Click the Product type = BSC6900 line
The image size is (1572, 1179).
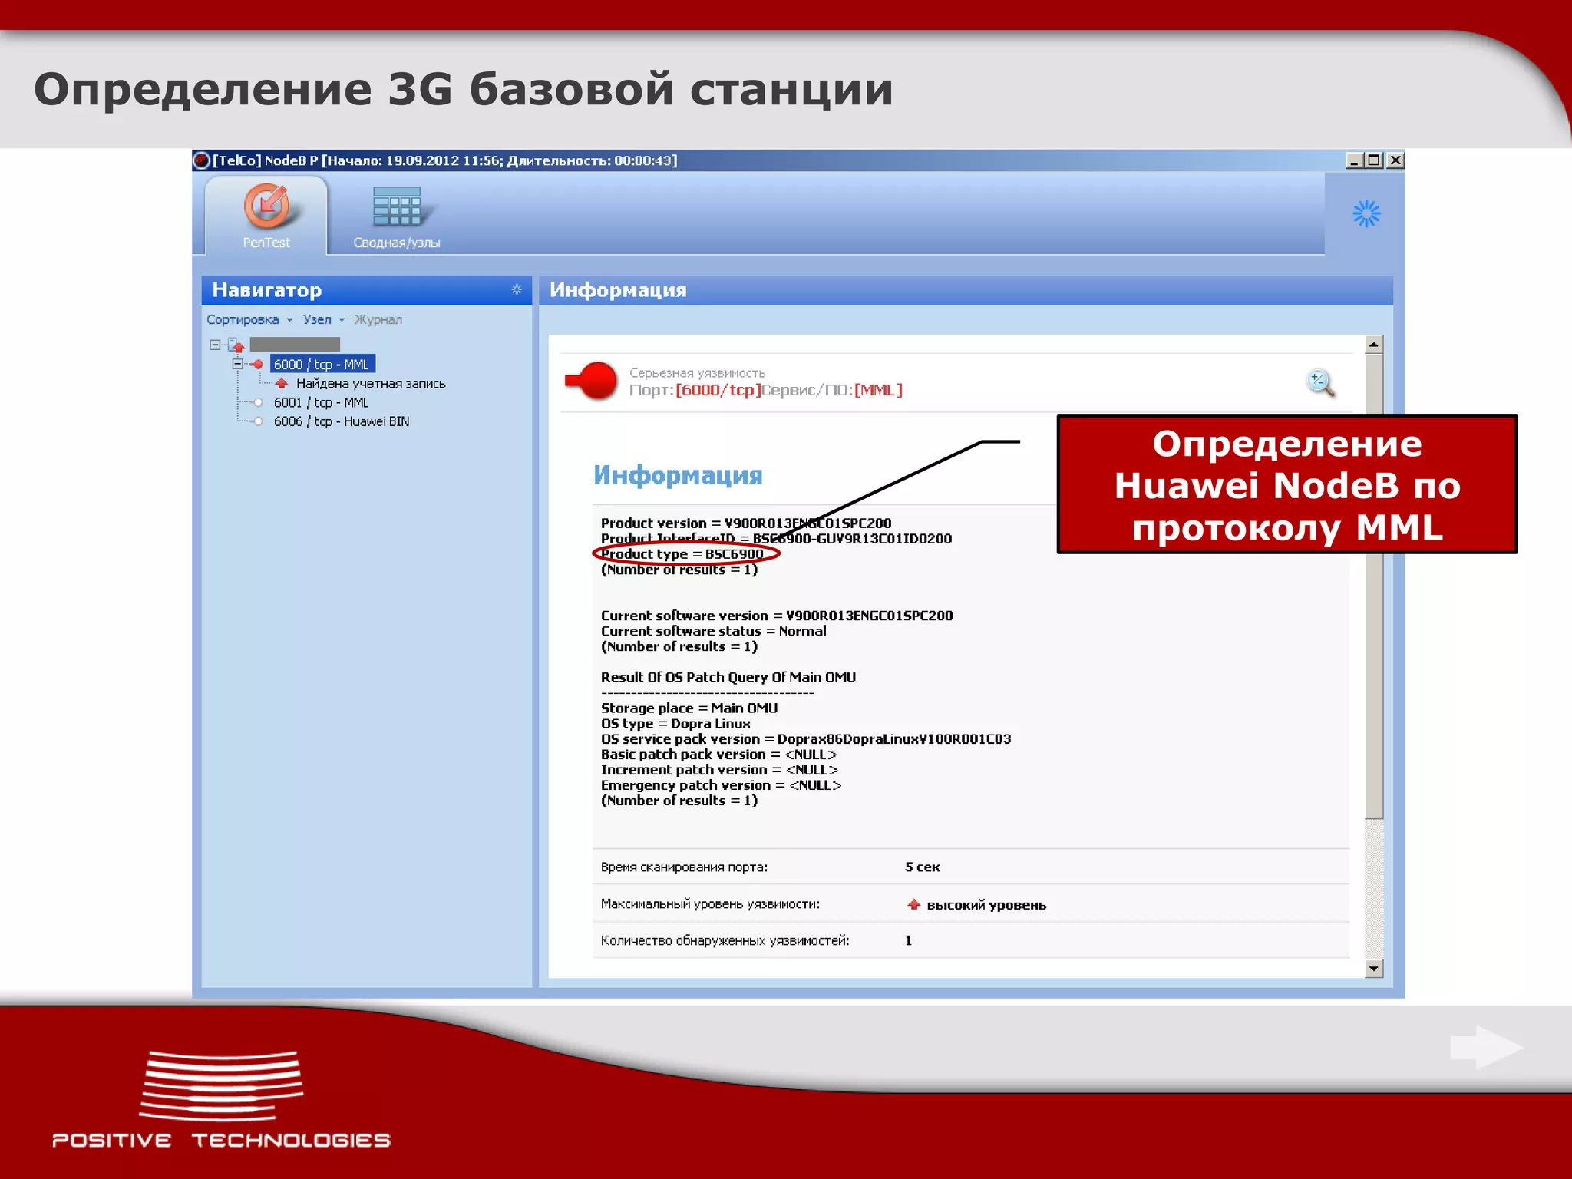[682, 553]
